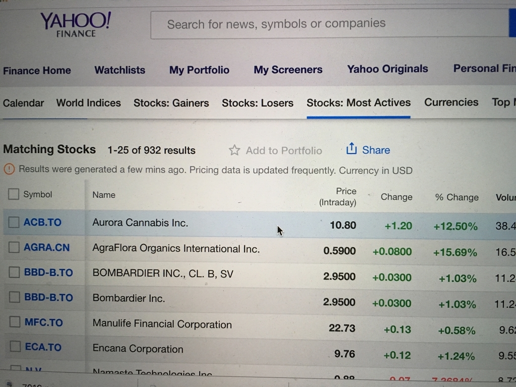Check the ACB.TO row checkbox

pyautogui.click(x=14, y=222)
